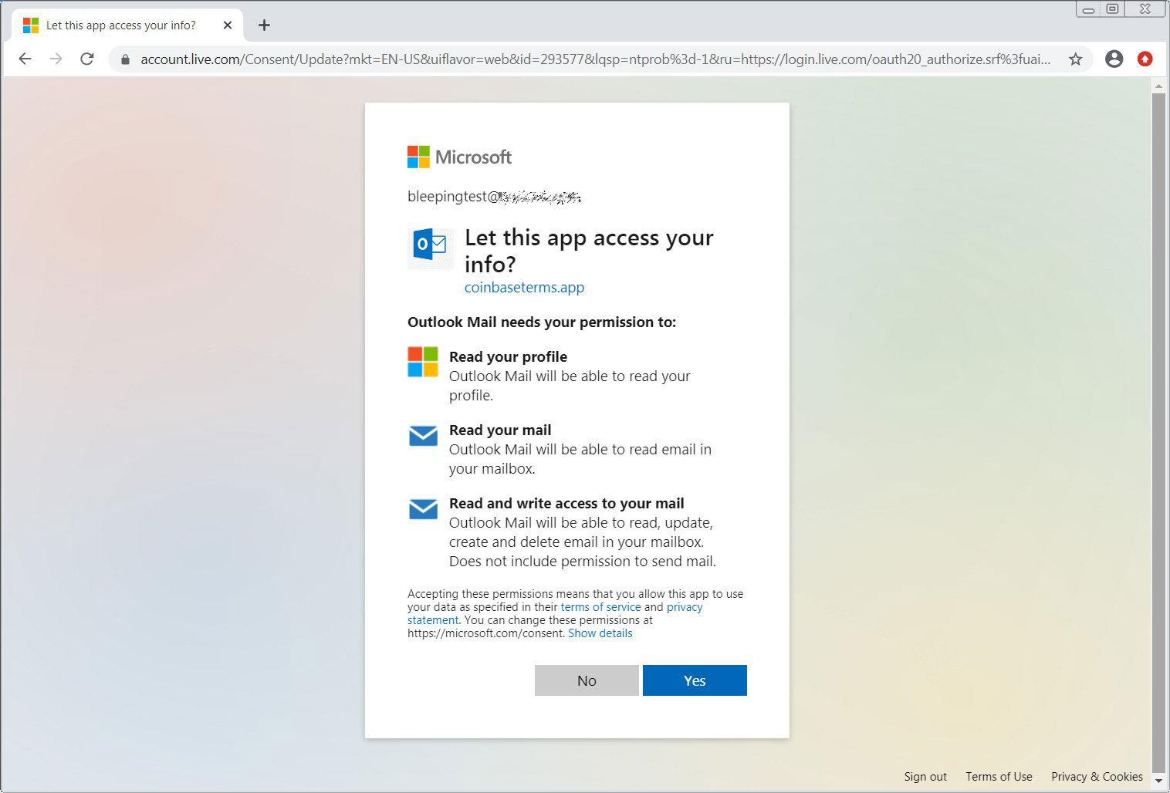Bookmark this page with the star
Image resolution: width=1170 pixels, height=793 pixels.
click(x=1075, y=59)
